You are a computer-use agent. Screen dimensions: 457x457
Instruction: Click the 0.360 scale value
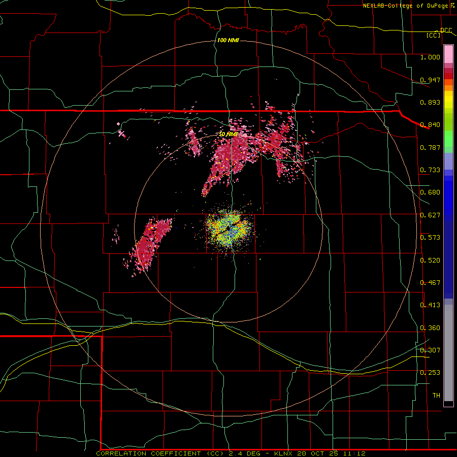(x=430, y=328)
